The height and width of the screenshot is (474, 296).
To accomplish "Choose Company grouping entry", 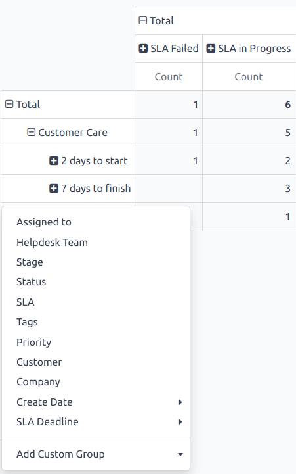I will pyautogui.click(x=96, y=382).
